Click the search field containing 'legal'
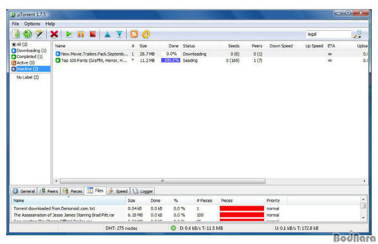 (x=329, y=34)
